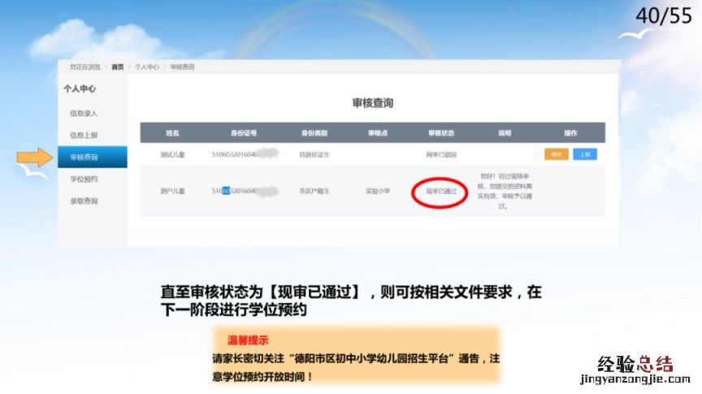Viewport: 702px width, 394px height.
Task: Click the blue 上报 button for 测试儿童
Action: click(x=585, y=154)
